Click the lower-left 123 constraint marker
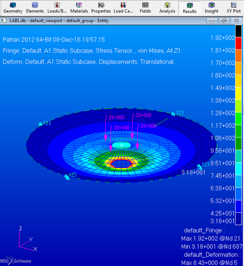Image resolution: width=244 pixels, height=266 pixels. point(70,176)
